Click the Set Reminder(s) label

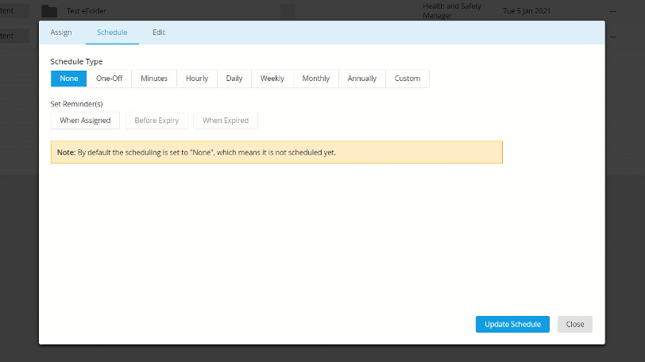[76, 104]
